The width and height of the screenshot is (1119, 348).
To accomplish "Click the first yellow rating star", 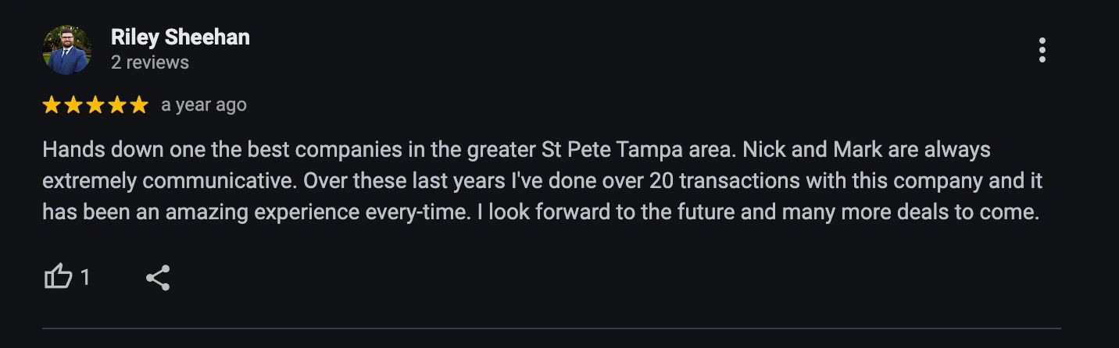I will point(52,105).
